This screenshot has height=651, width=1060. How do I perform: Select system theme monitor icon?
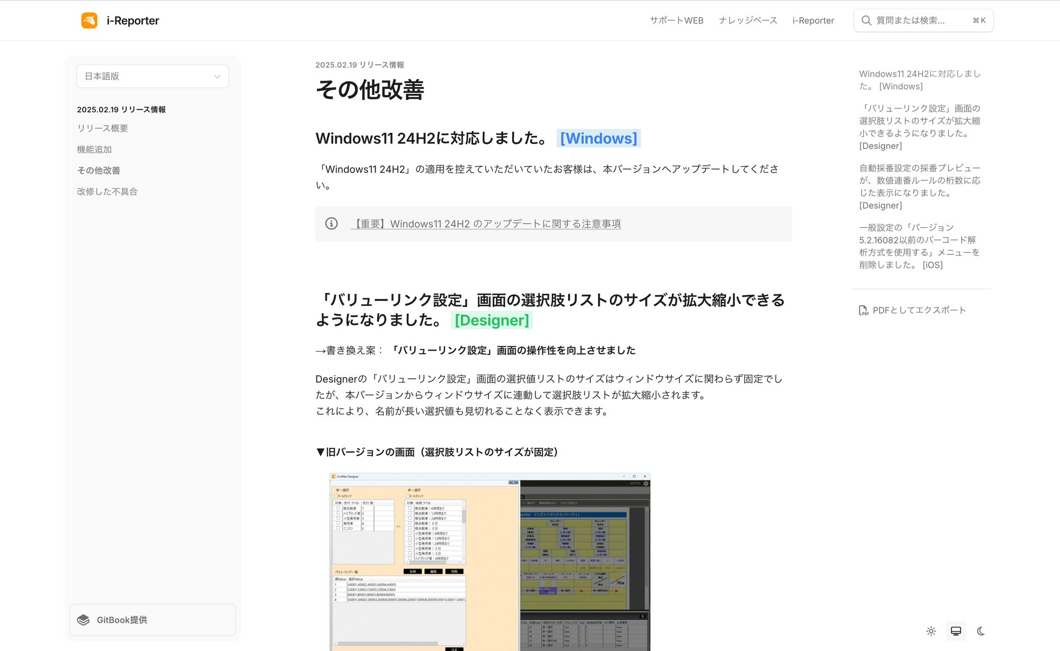click(956, 631)
